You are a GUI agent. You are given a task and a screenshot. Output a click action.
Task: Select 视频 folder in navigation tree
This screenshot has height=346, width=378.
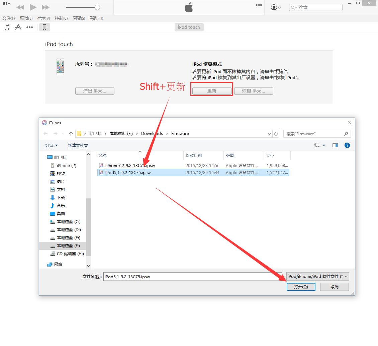(58, 173)
